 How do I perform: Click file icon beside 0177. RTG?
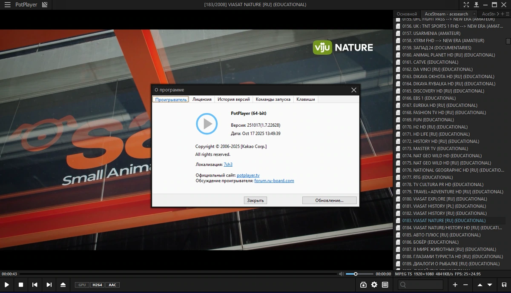(x=398, y=177)
